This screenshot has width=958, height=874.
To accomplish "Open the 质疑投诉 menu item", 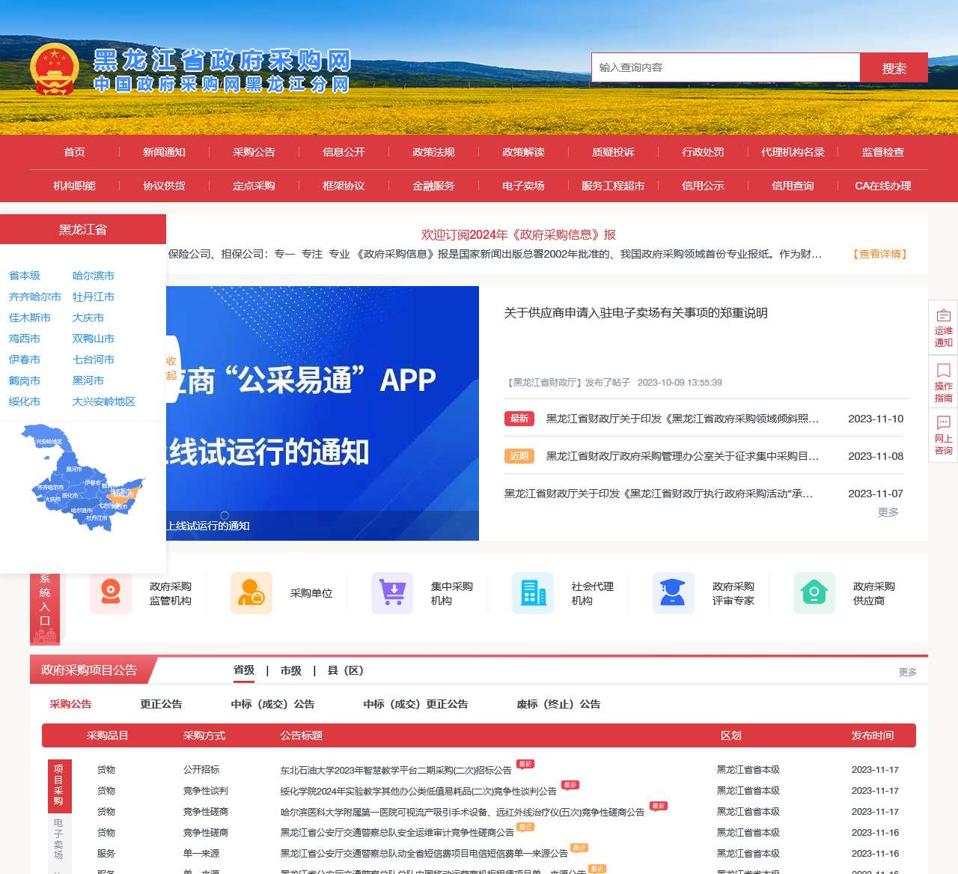I will (614, 152).
